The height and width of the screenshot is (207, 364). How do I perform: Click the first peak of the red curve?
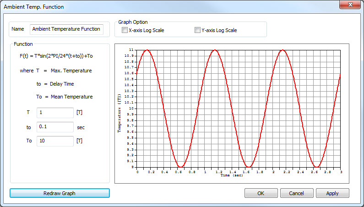[147, 50]
